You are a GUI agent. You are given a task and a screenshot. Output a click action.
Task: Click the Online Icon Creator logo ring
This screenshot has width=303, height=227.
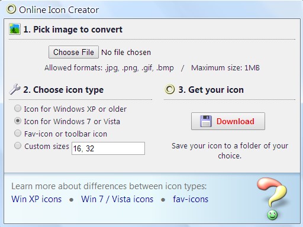tap(11, 9)
